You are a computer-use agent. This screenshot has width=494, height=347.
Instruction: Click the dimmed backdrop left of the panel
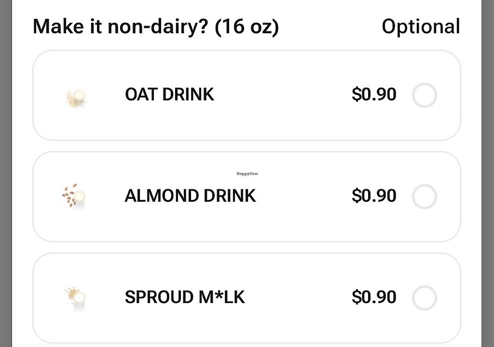pyautogui.click(x=5, y=174)
